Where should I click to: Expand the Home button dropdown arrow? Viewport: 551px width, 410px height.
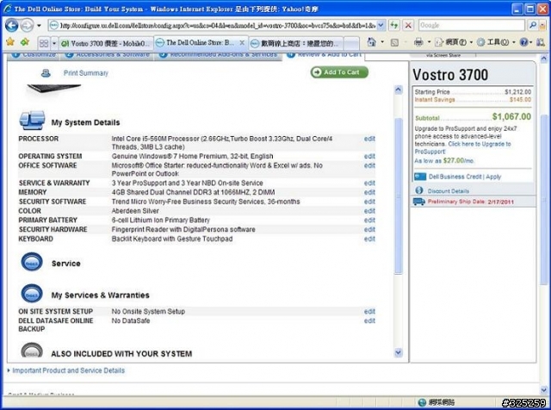click(382, 42)
